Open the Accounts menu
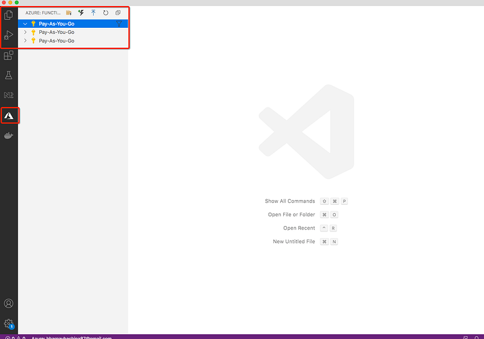The image size is (484, 339). 8,303
